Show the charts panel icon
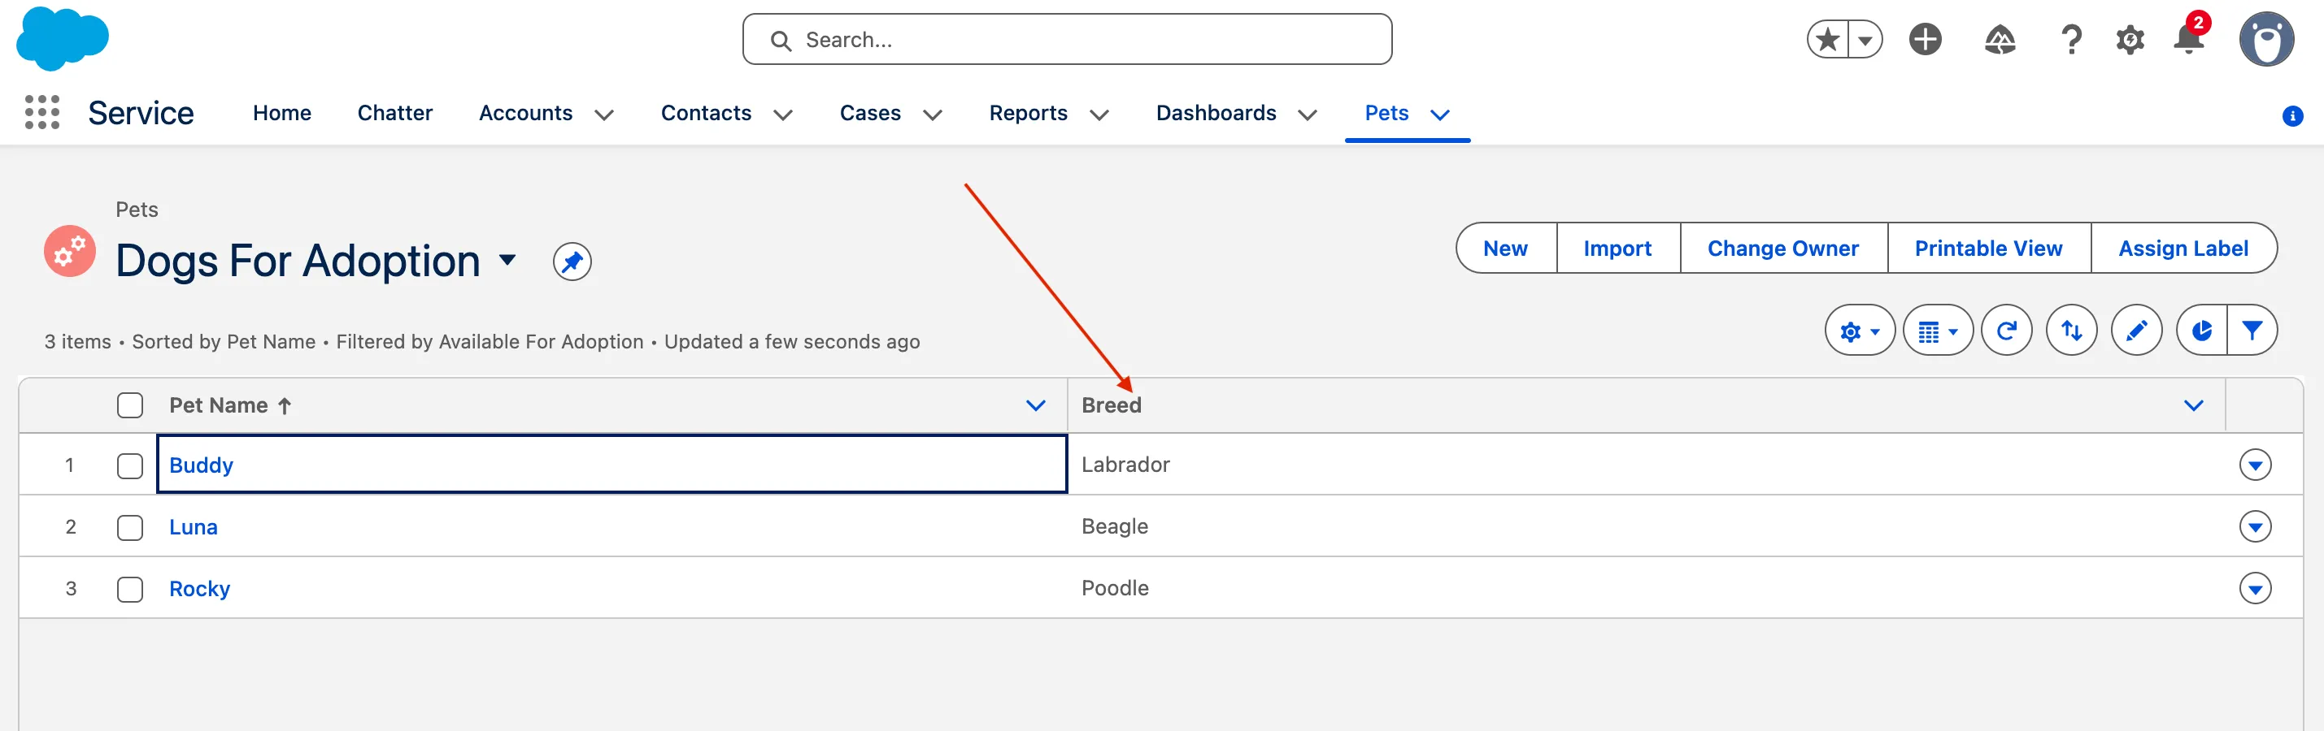The width and height of the screenshot is (2324, 731). point(2201,331)
